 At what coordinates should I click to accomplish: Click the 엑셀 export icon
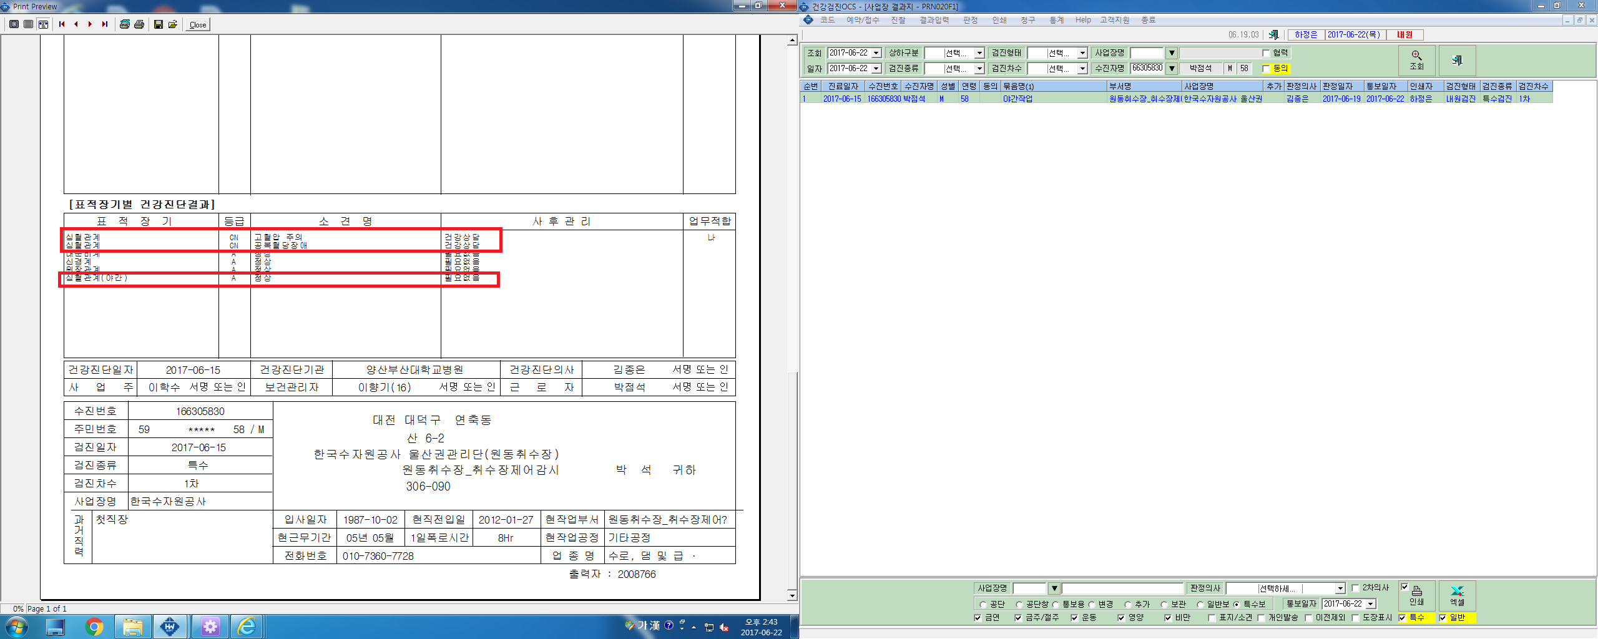click(x=1457, y=596)
